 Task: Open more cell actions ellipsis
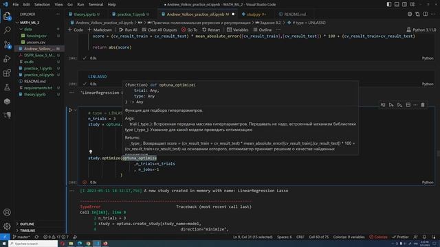(415, 105)
